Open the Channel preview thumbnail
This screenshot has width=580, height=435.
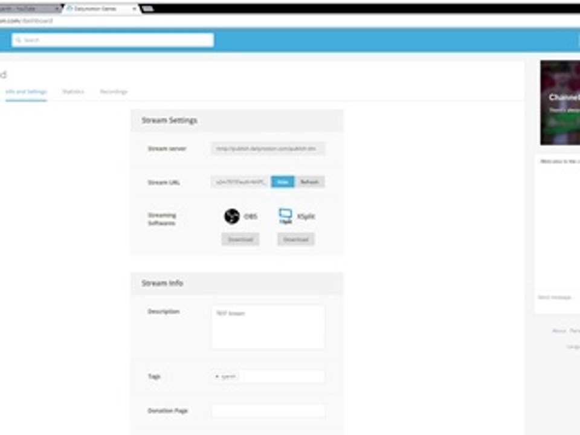click(x=560, y=103)
